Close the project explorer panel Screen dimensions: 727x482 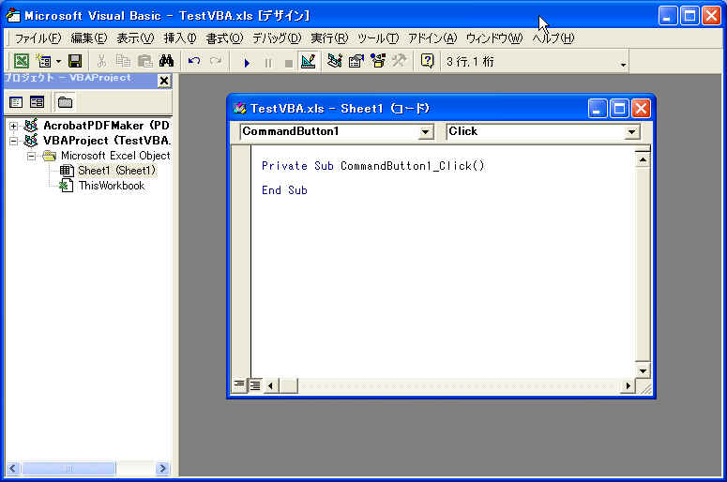click(x=163, y=81)
